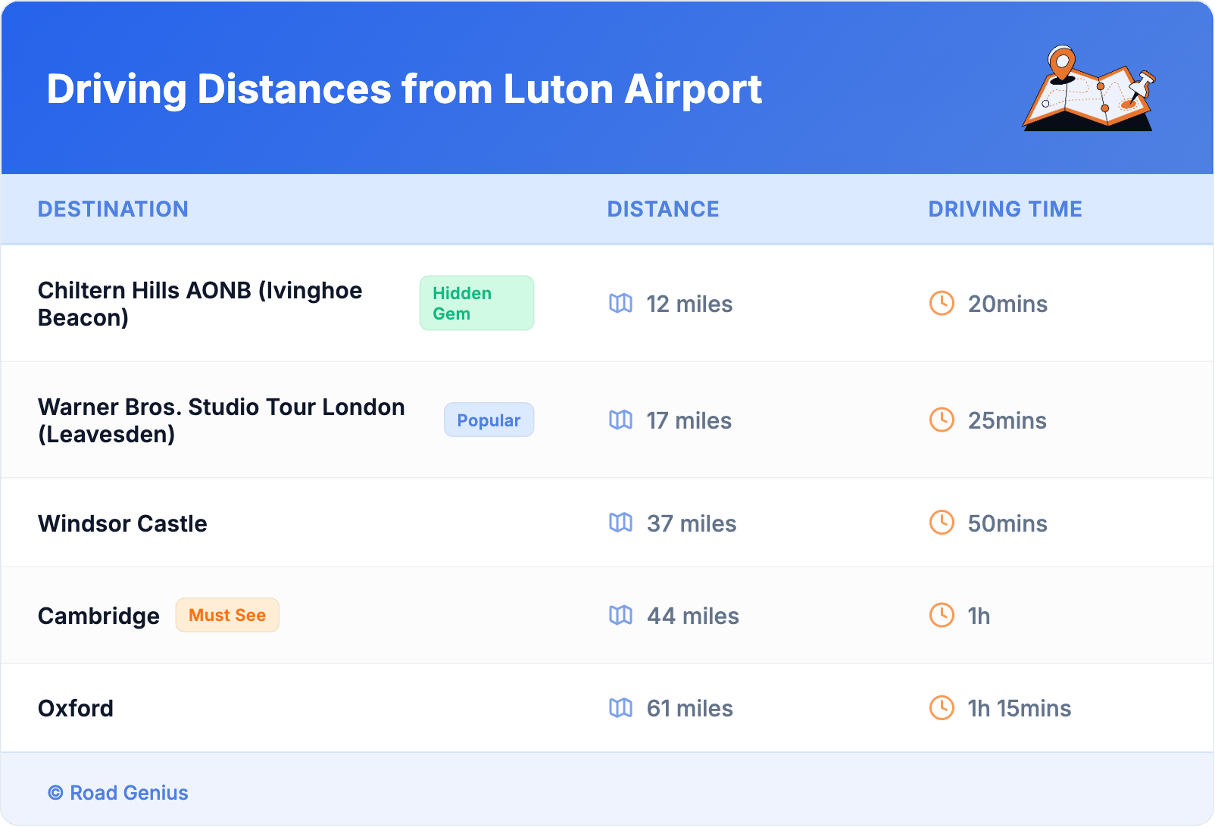Click the Warner Bros. Studio Tour destination name

pos(221,420)
